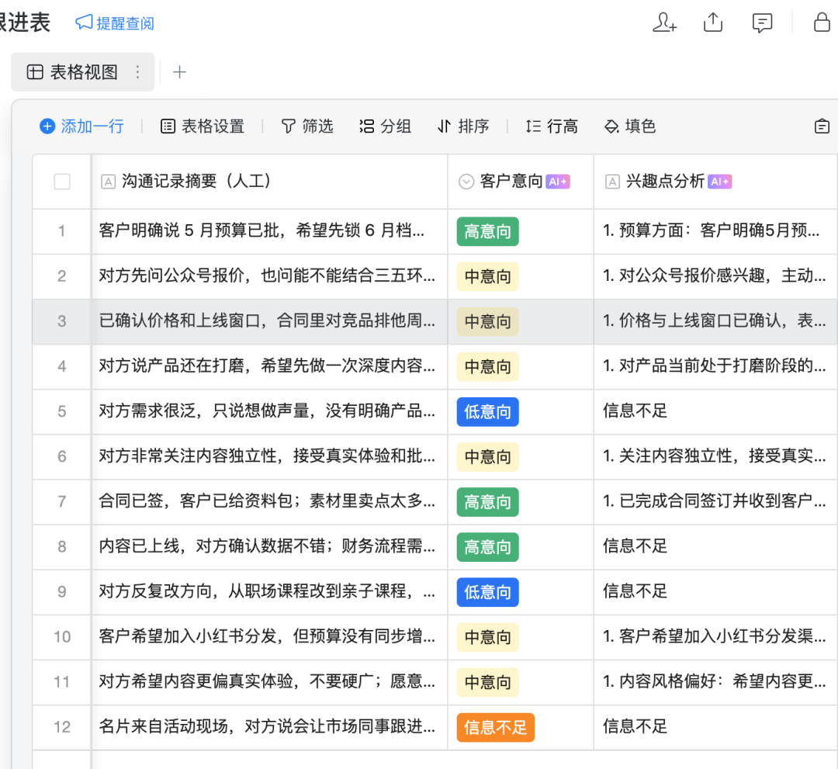Click cell "1. 对公众号报价感兴趣"

point(715,276)
